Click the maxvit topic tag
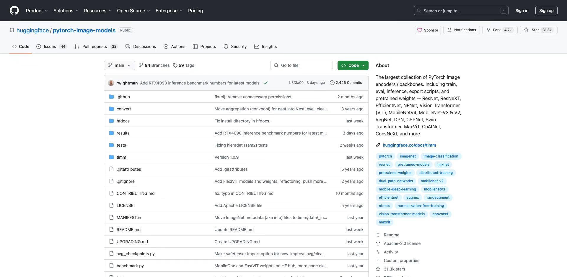 click(x=384, y=222)
